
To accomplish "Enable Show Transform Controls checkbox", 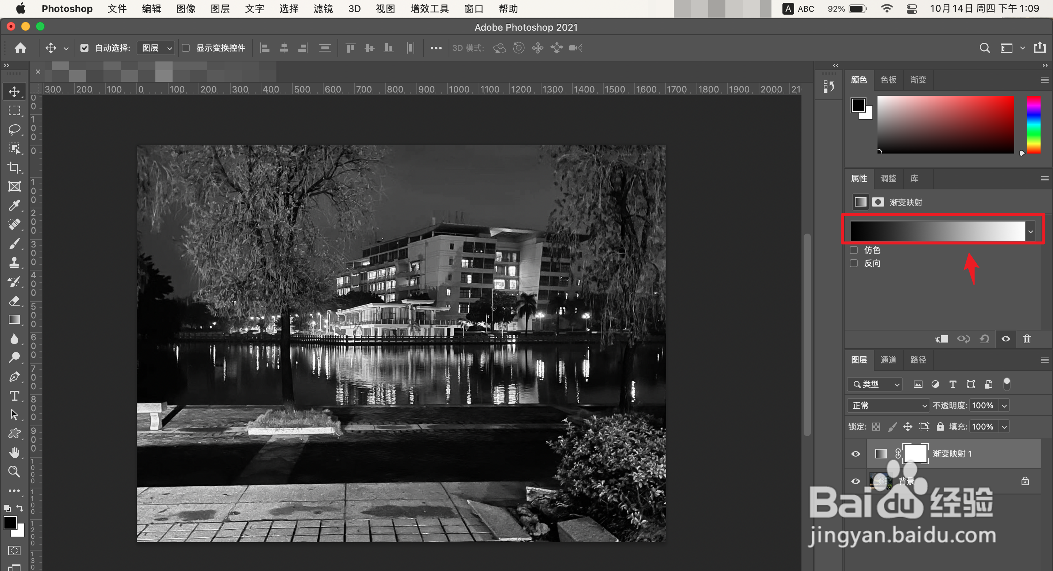I will [x=186, y=48].
